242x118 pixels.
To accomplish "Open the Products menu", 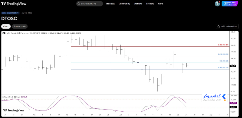I will click(110, 4).
